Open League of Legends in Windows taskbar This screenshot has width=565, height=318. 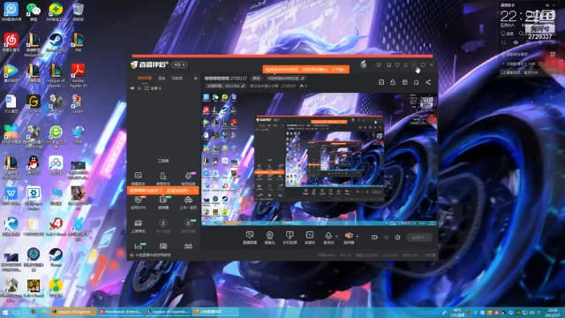pos(73,312)
